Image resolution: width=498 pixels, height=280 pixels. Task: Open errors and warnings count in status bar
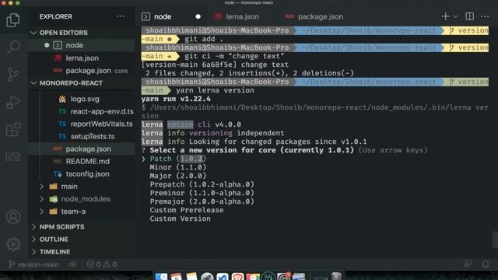[x=102, y=264]
